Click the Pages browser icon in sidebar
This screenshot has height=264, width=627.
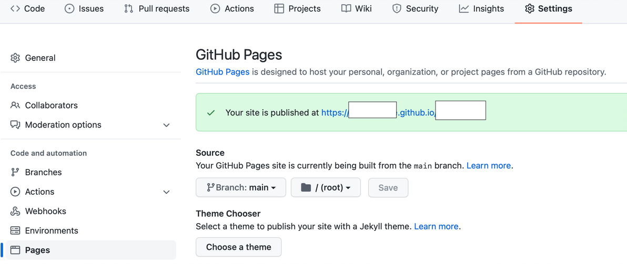tap(15, 250)
